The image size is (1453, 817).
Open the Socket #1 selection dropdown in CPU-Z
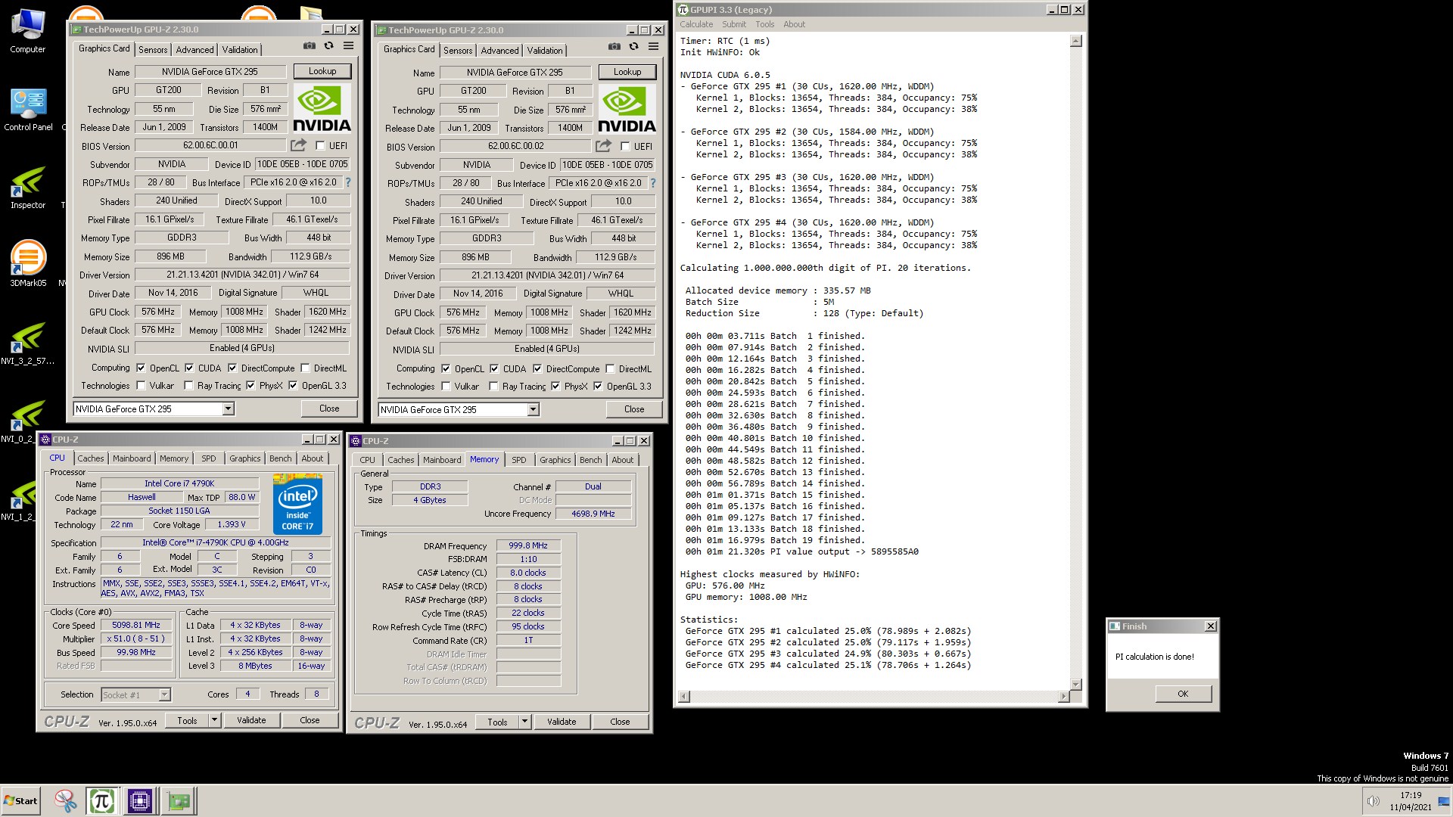136,694
